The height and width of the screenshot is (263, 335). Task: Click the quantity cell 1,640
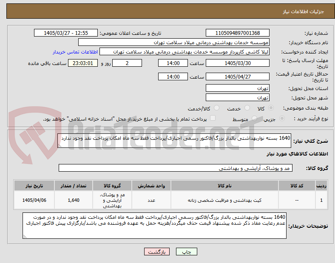74,200
